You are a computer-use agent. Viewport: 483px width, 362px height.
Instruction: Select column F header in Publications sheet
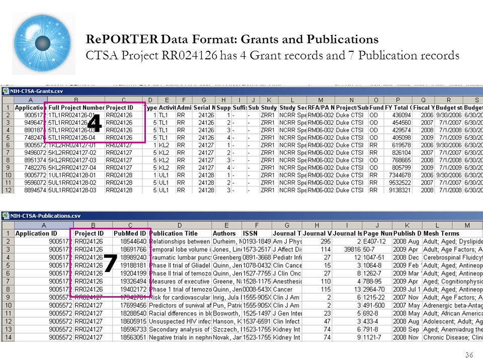pos(257,225)
